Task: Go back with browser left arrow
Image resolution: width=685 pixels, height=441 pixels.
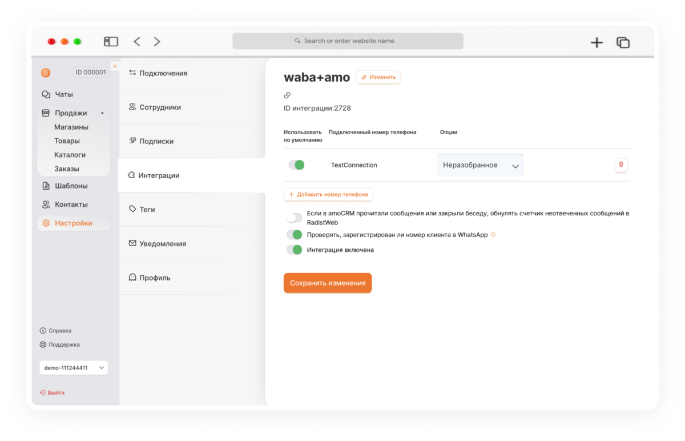Action: click(x=137, y=42)
